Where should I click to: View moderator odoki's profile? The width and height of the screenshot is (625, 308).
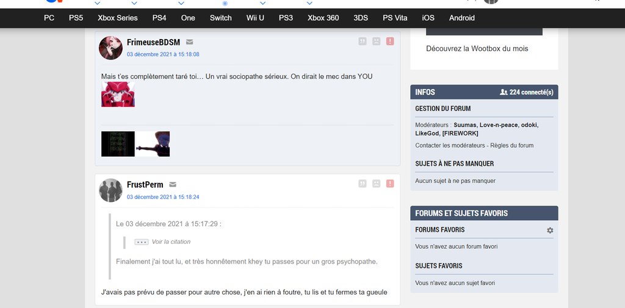[x=529, y=124]
